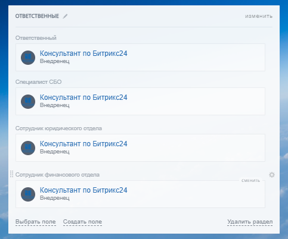Image resolution: width=288 pixels, height=239 pixels.
Task: Click Удалить раздел link
Action: pyautogui.click(x=250, y=222)
